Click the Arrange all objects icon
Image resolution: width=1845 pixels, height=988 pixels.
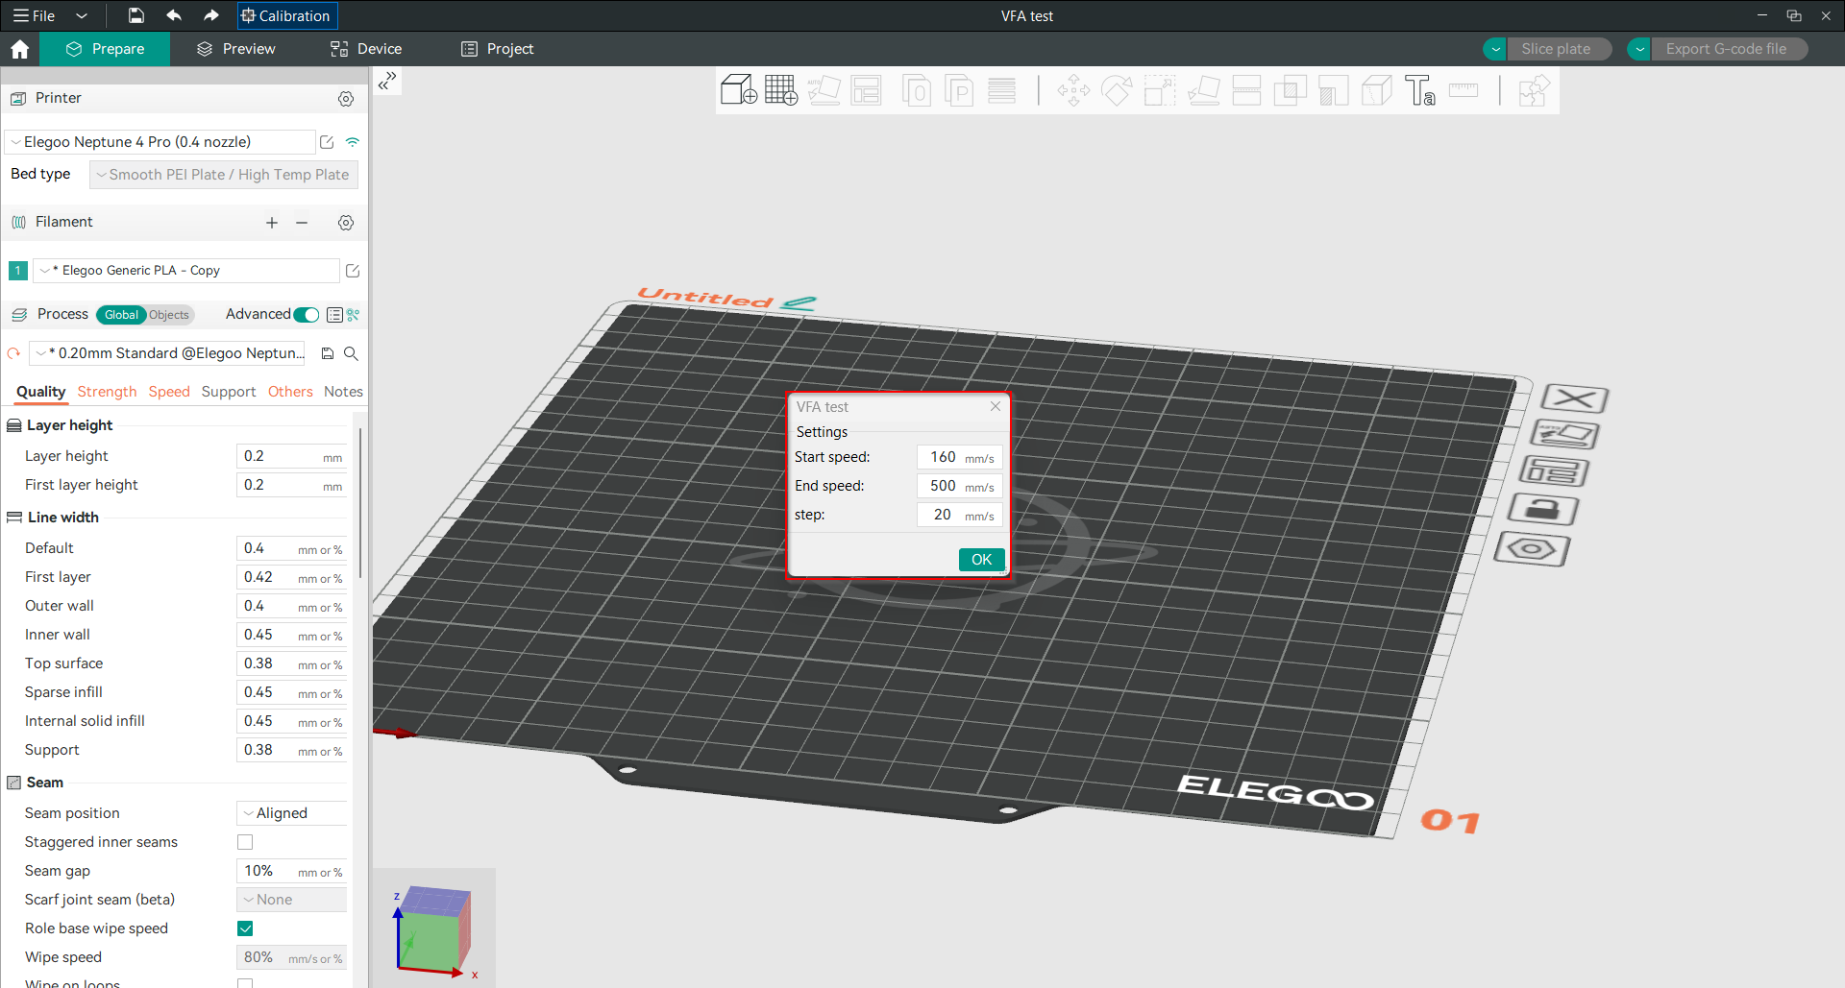pyautogui.click(x=866, y=90)
